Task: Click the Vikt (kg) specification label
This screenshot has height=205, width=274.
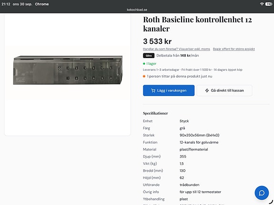Action: [x=150, y=164]
